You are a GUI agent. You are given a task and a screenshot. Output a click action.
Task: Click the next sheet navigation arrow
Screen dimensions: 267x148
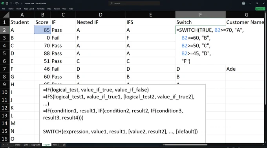point(7,145)
